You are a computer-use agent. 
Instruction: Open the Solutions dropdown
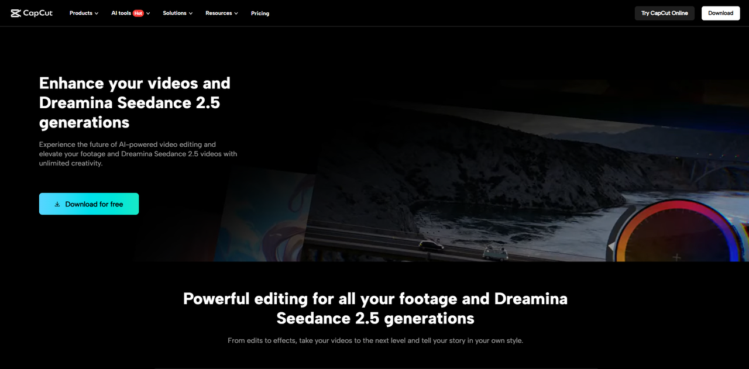pos(178,13)
